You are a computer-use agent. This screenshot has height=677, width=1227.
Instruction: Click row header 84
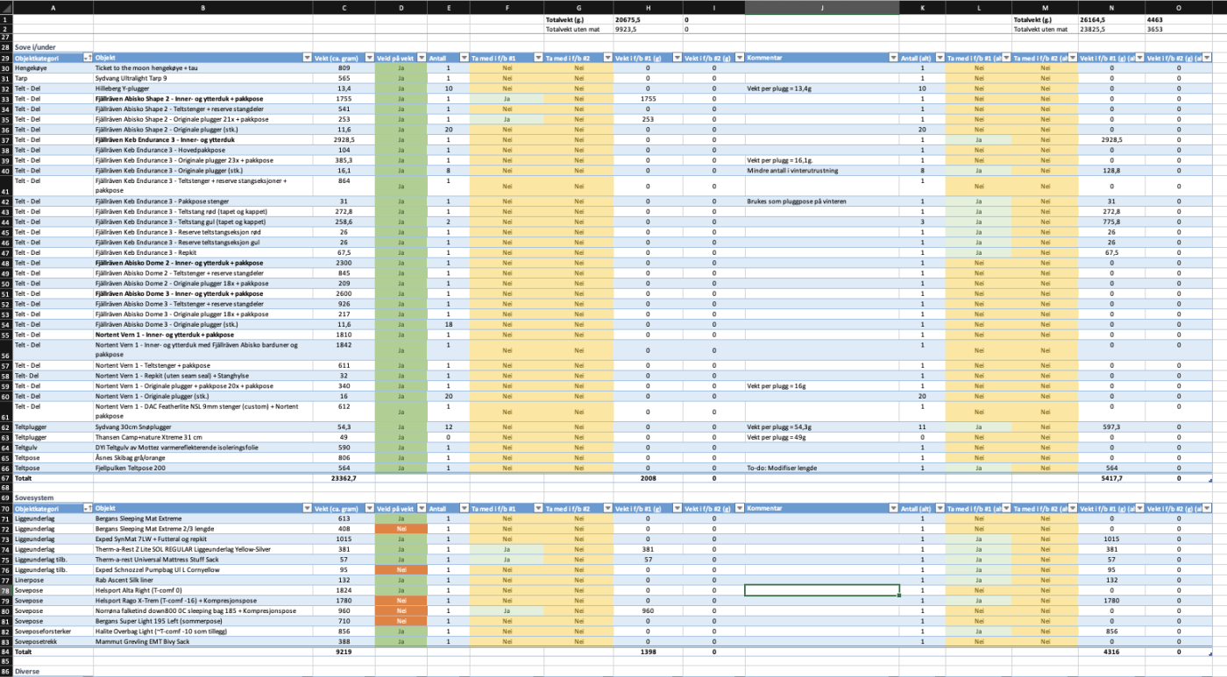[5, 652]
